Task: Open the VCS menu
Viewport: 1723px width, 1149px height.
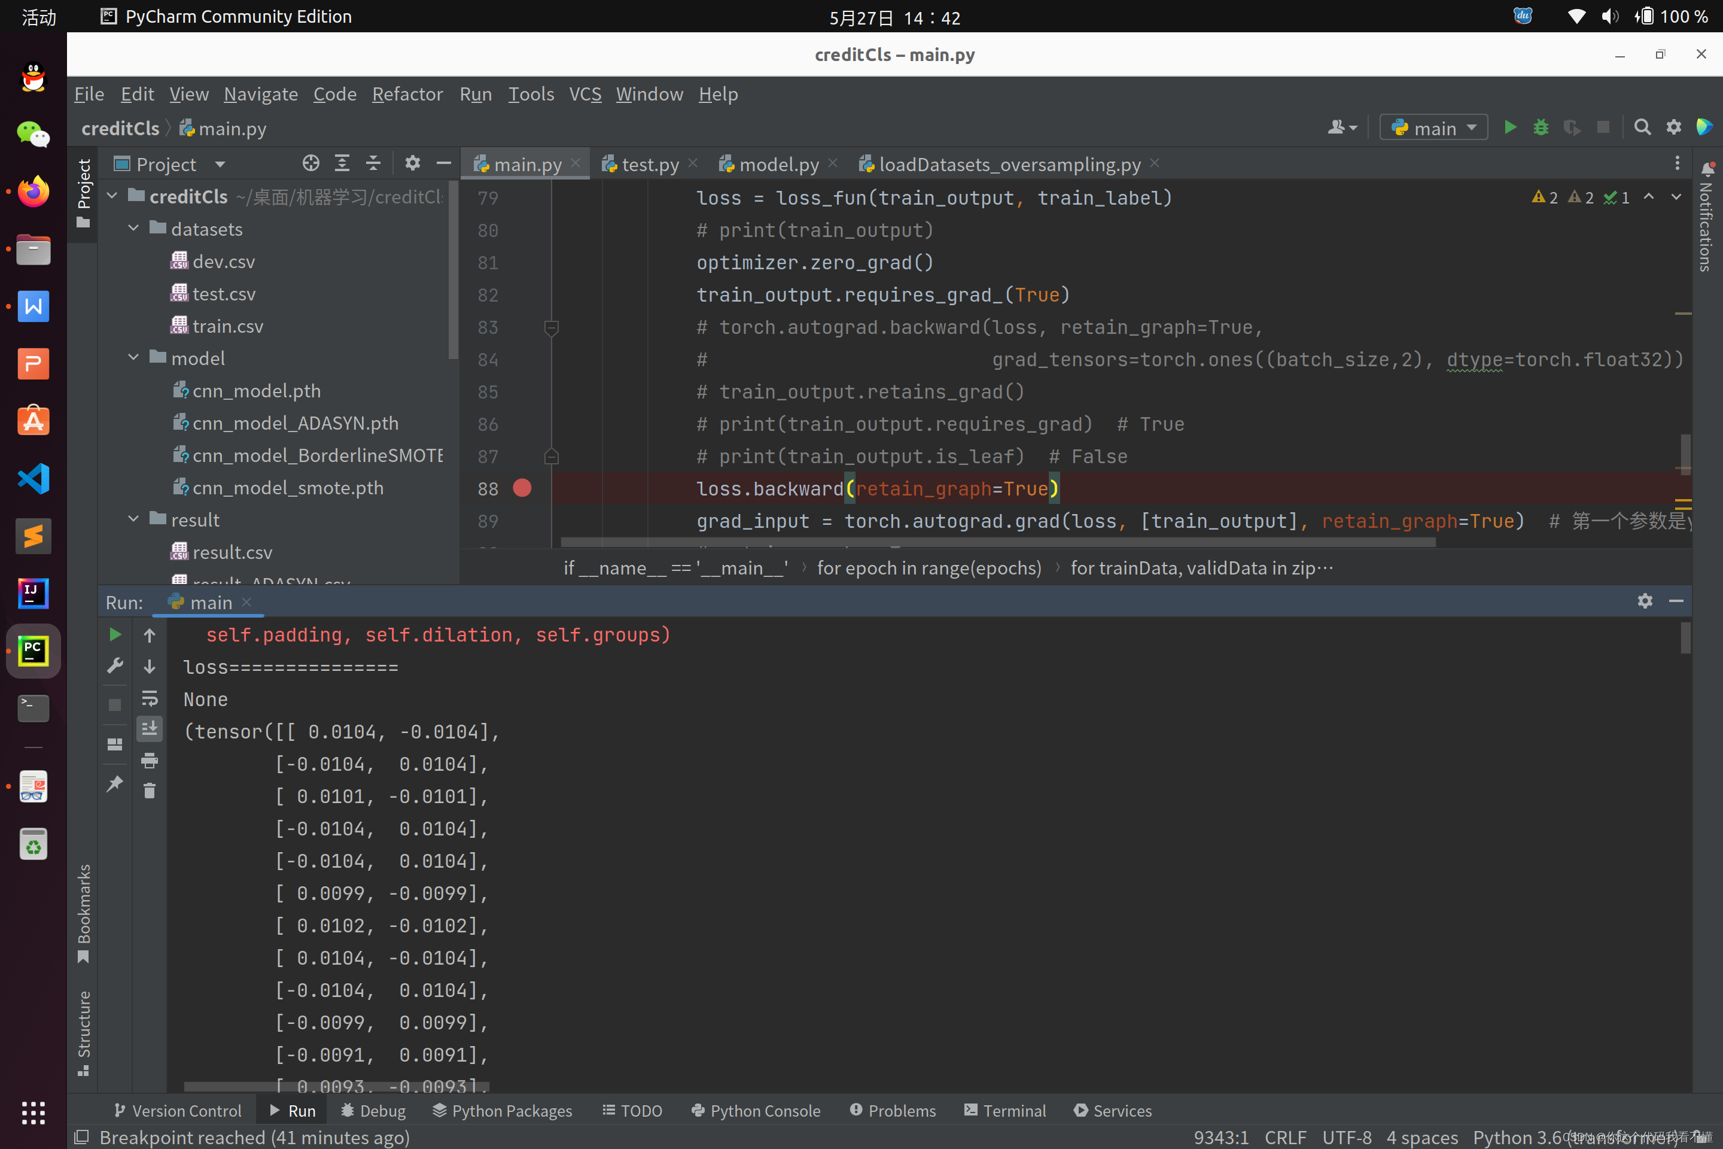Action: [x=585, y=94]
